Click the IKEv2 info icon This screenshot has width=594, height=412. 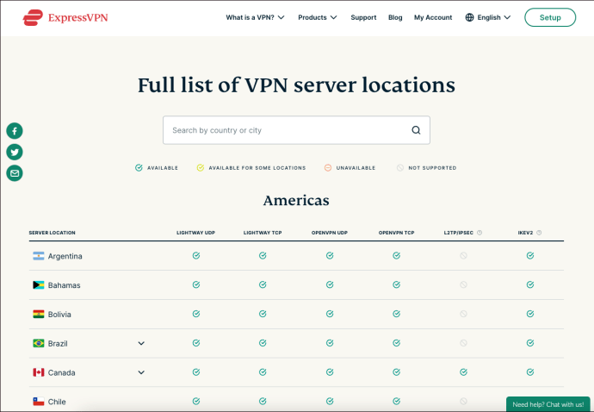(x=539, y=233)
